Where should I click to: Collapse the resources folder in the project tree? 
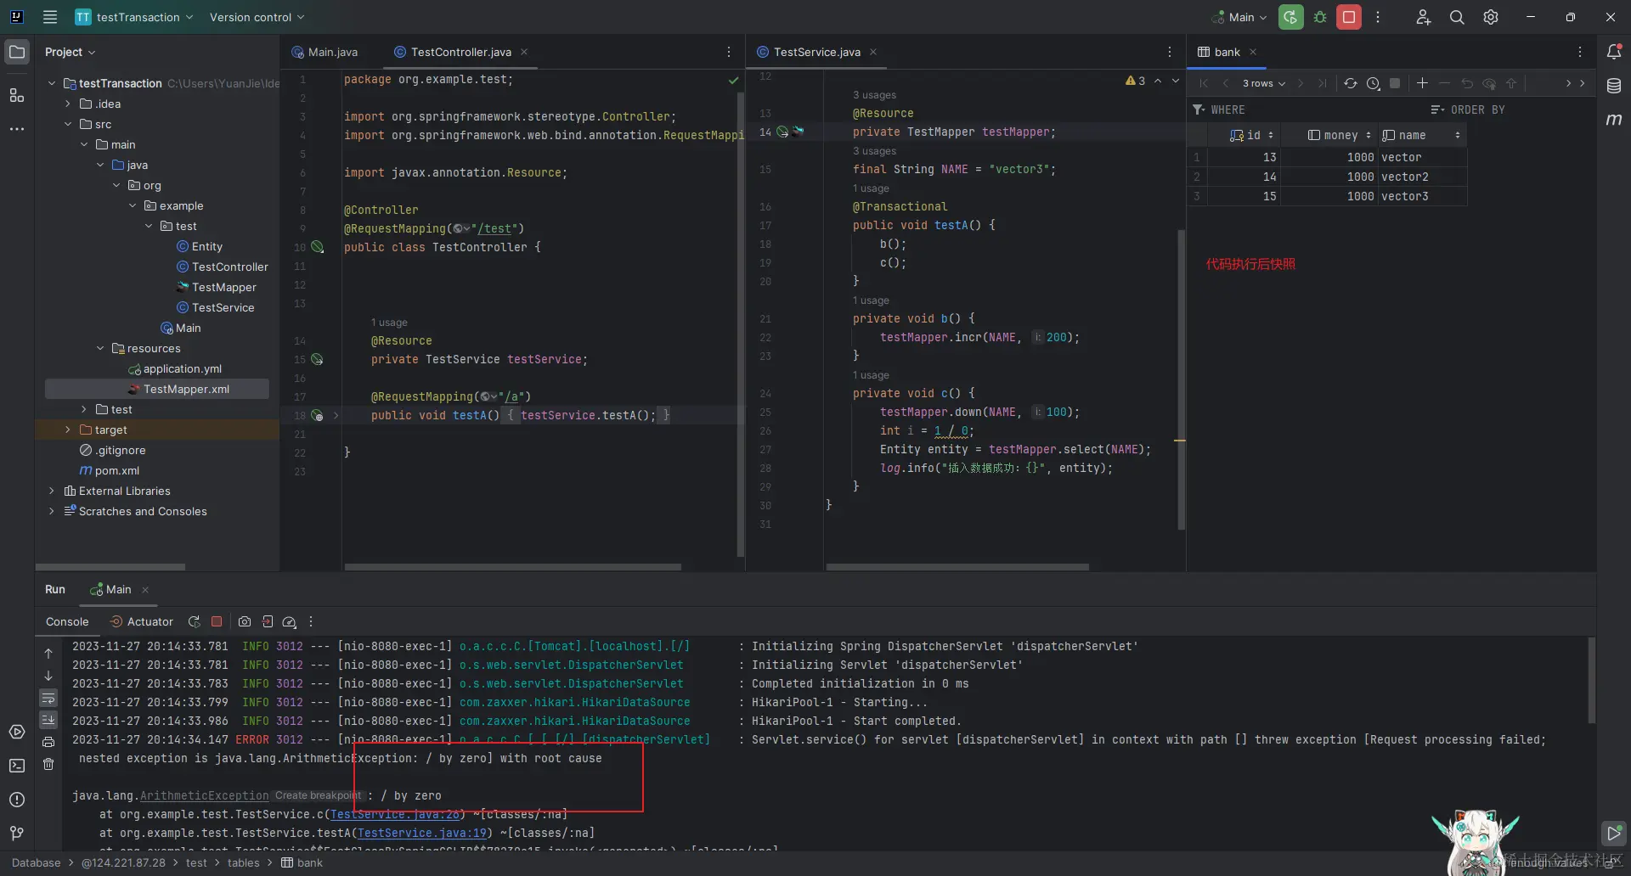point(100,348)
